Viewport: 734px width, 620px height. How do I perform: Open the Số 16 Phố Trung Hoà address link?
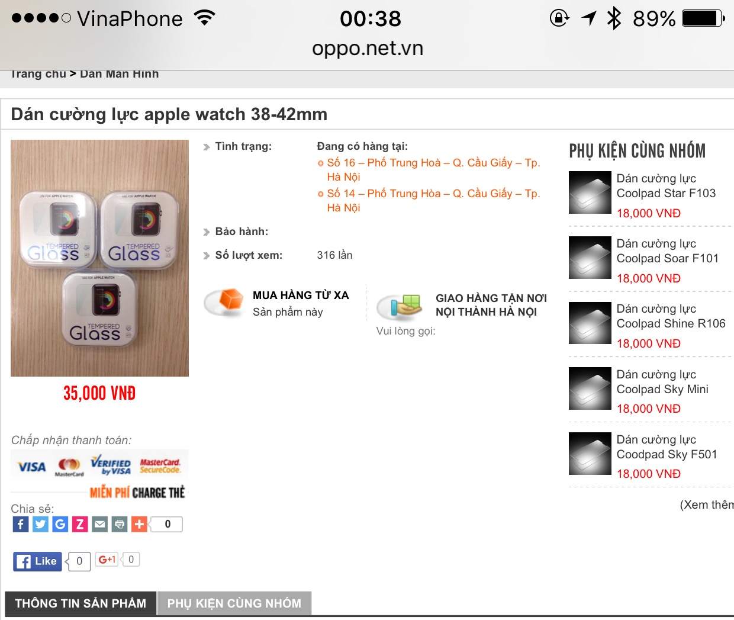(433, 169)
